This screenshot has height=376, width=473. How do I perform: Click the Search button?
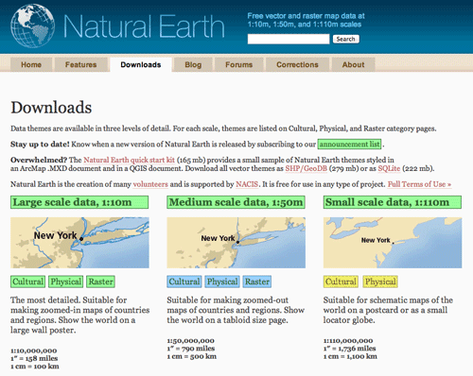point(345,39)
